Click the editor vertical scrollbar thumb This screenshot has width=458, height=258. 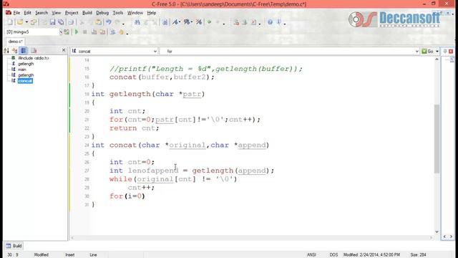pyautogui.click(x=437, y=138)
